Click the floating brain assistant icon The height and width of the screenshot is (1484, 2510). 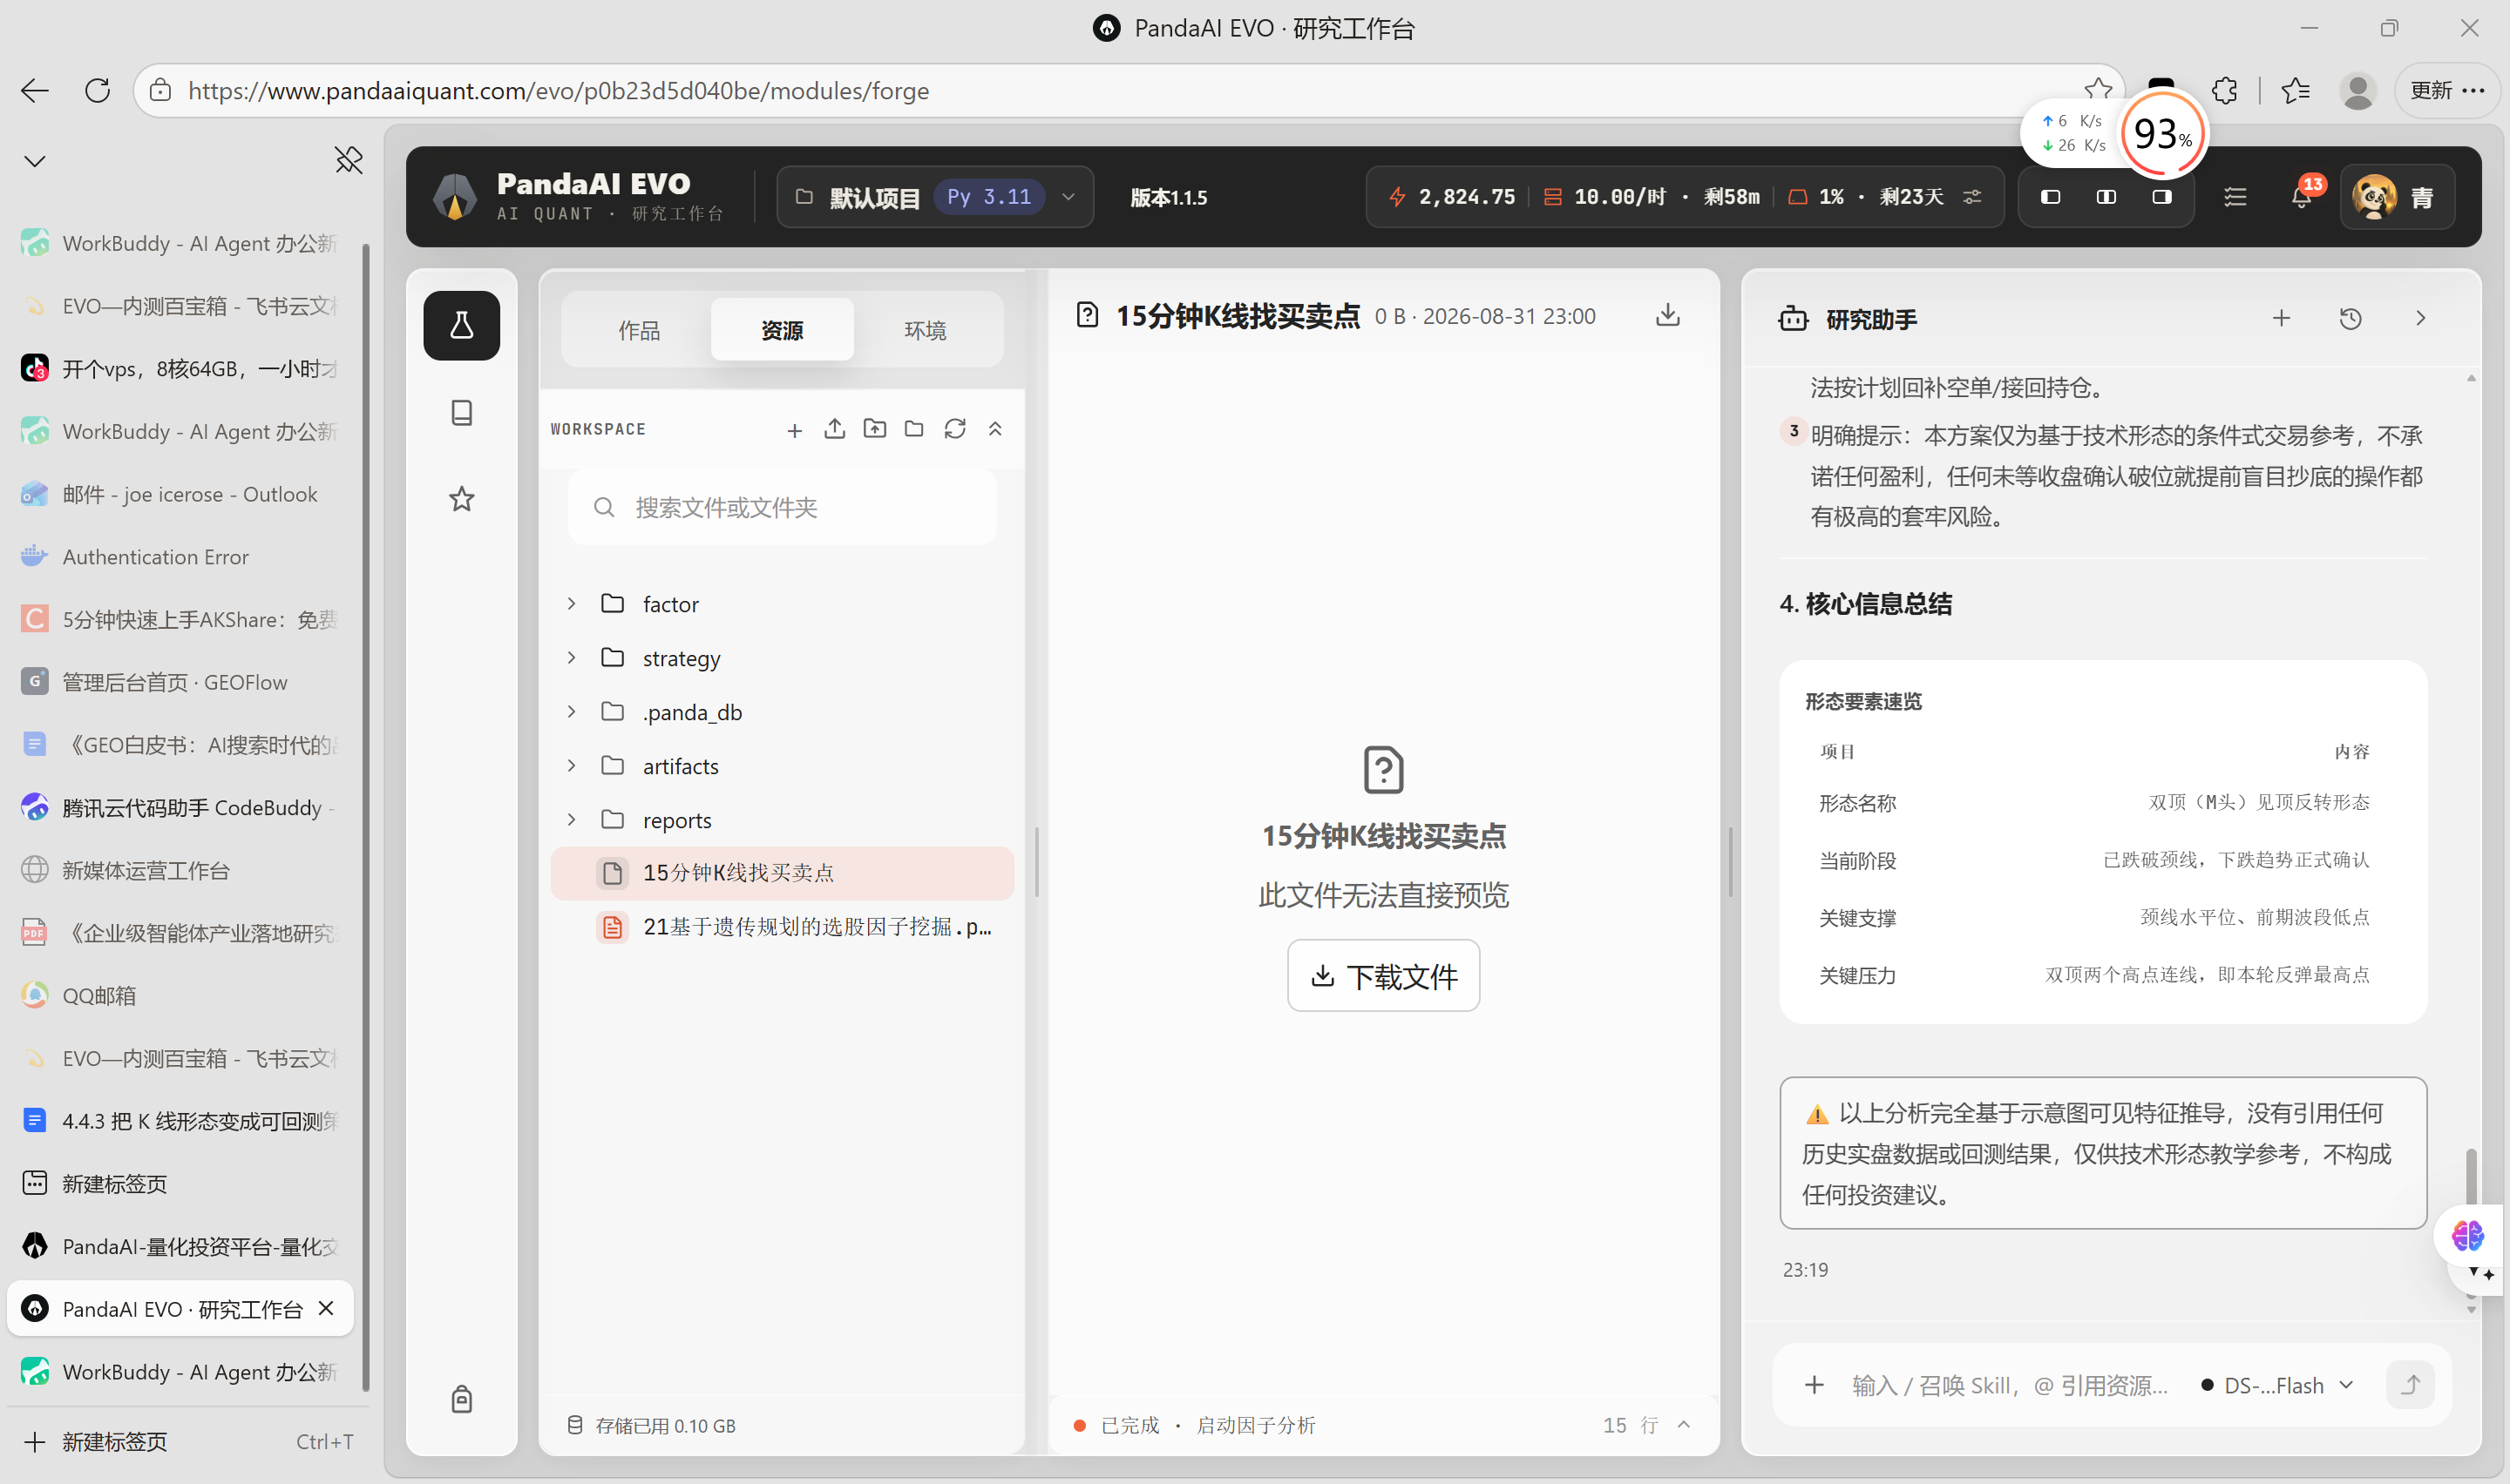pos(2467,1235)
